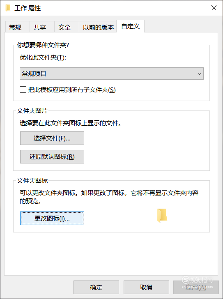Image resolution: width=223 pixels, height=299 pixels.
Task: Click the 应用(A) button
Action: tap(196, 287)
